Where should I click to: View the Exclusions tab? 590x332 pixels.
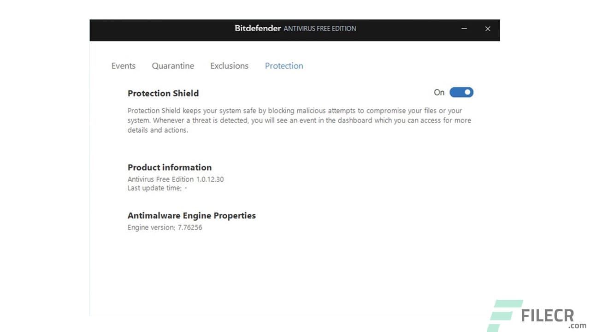tap(229, 66)
